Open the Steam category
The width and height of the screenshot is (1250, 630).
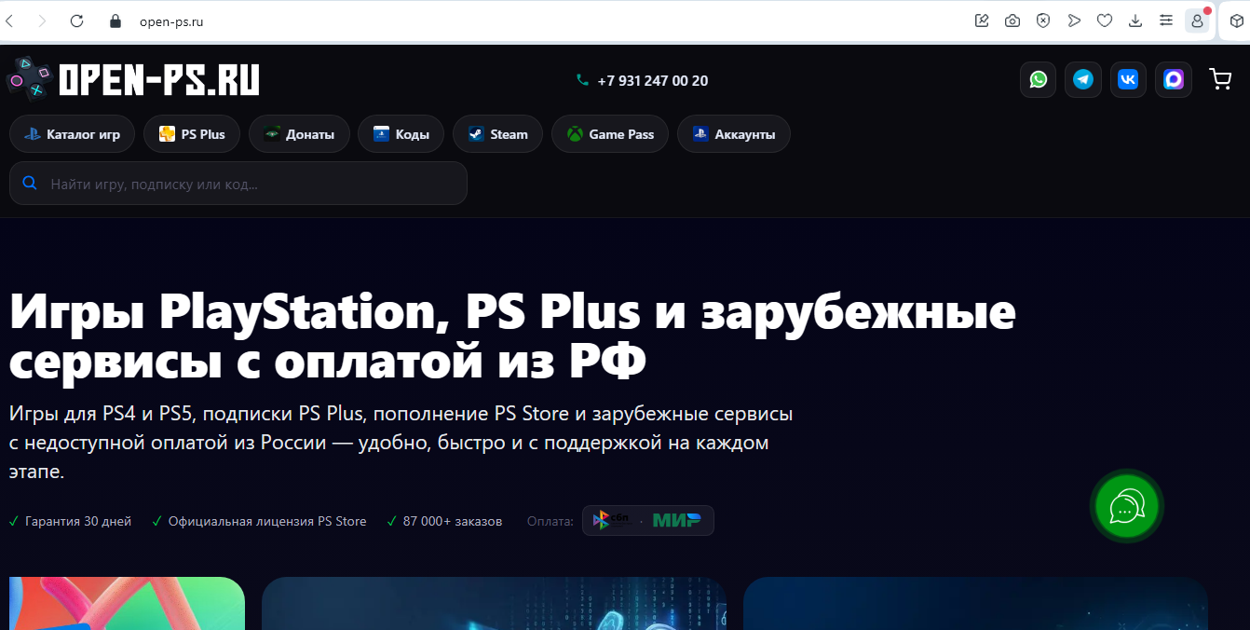click(x=497, y=134)
